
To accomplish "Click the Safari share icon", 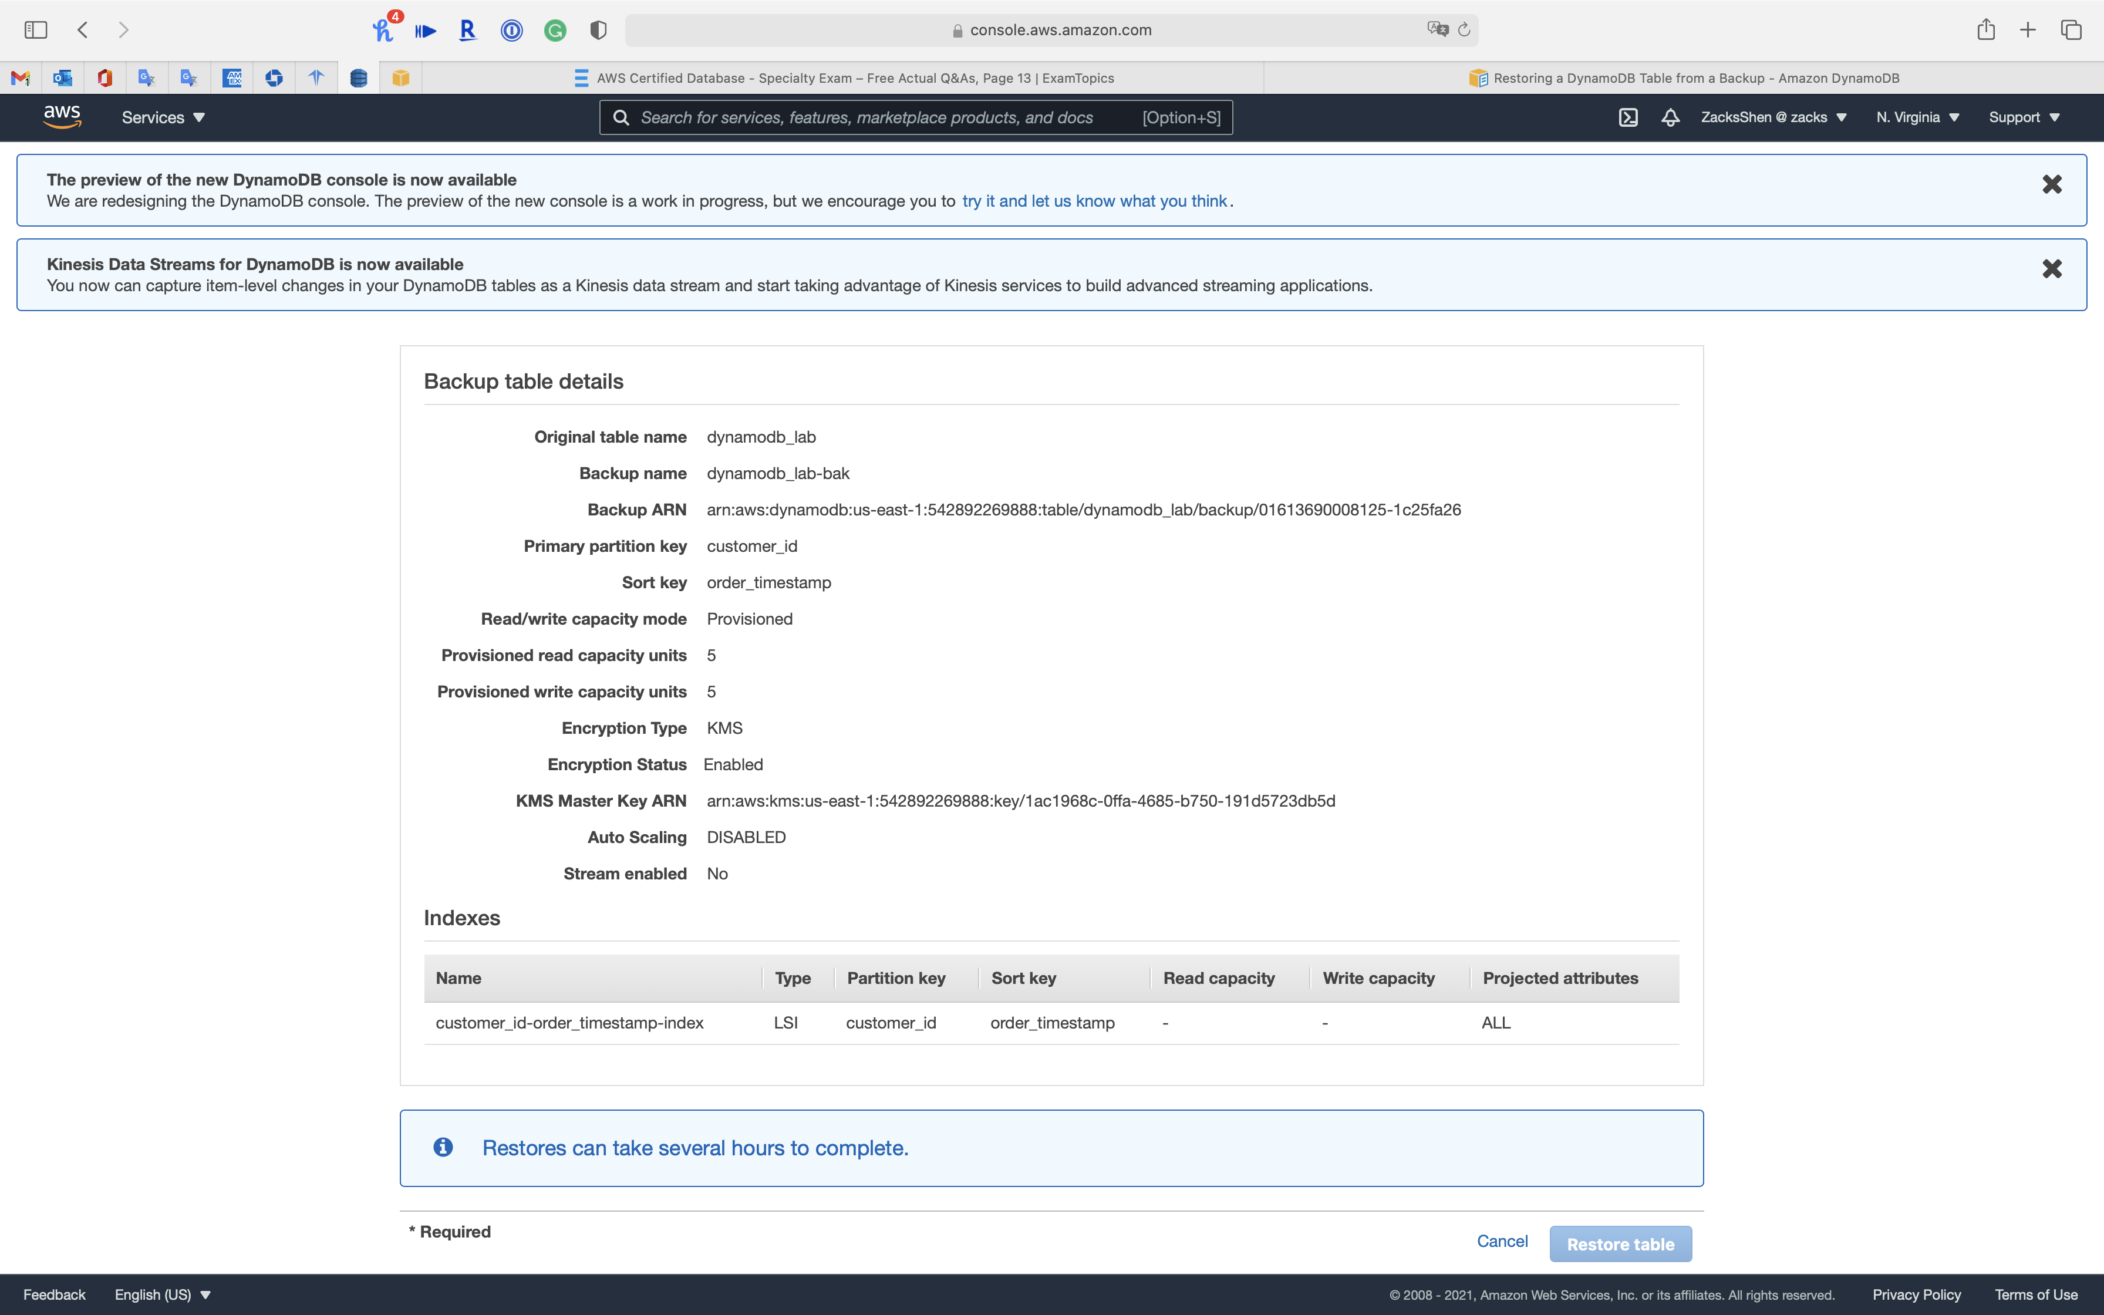I will click(x=1985, y=29).
